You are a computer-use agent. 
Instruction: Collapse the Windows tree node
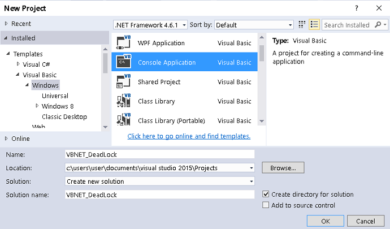[27, 85]
